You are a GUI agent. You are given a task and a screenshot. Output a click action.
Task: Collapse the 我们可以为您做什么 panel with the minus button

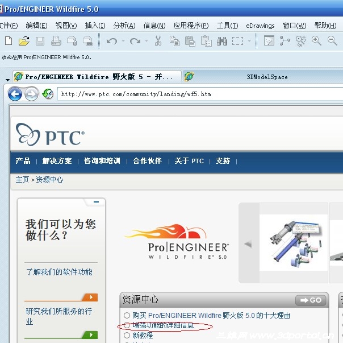tap(96, 202)
